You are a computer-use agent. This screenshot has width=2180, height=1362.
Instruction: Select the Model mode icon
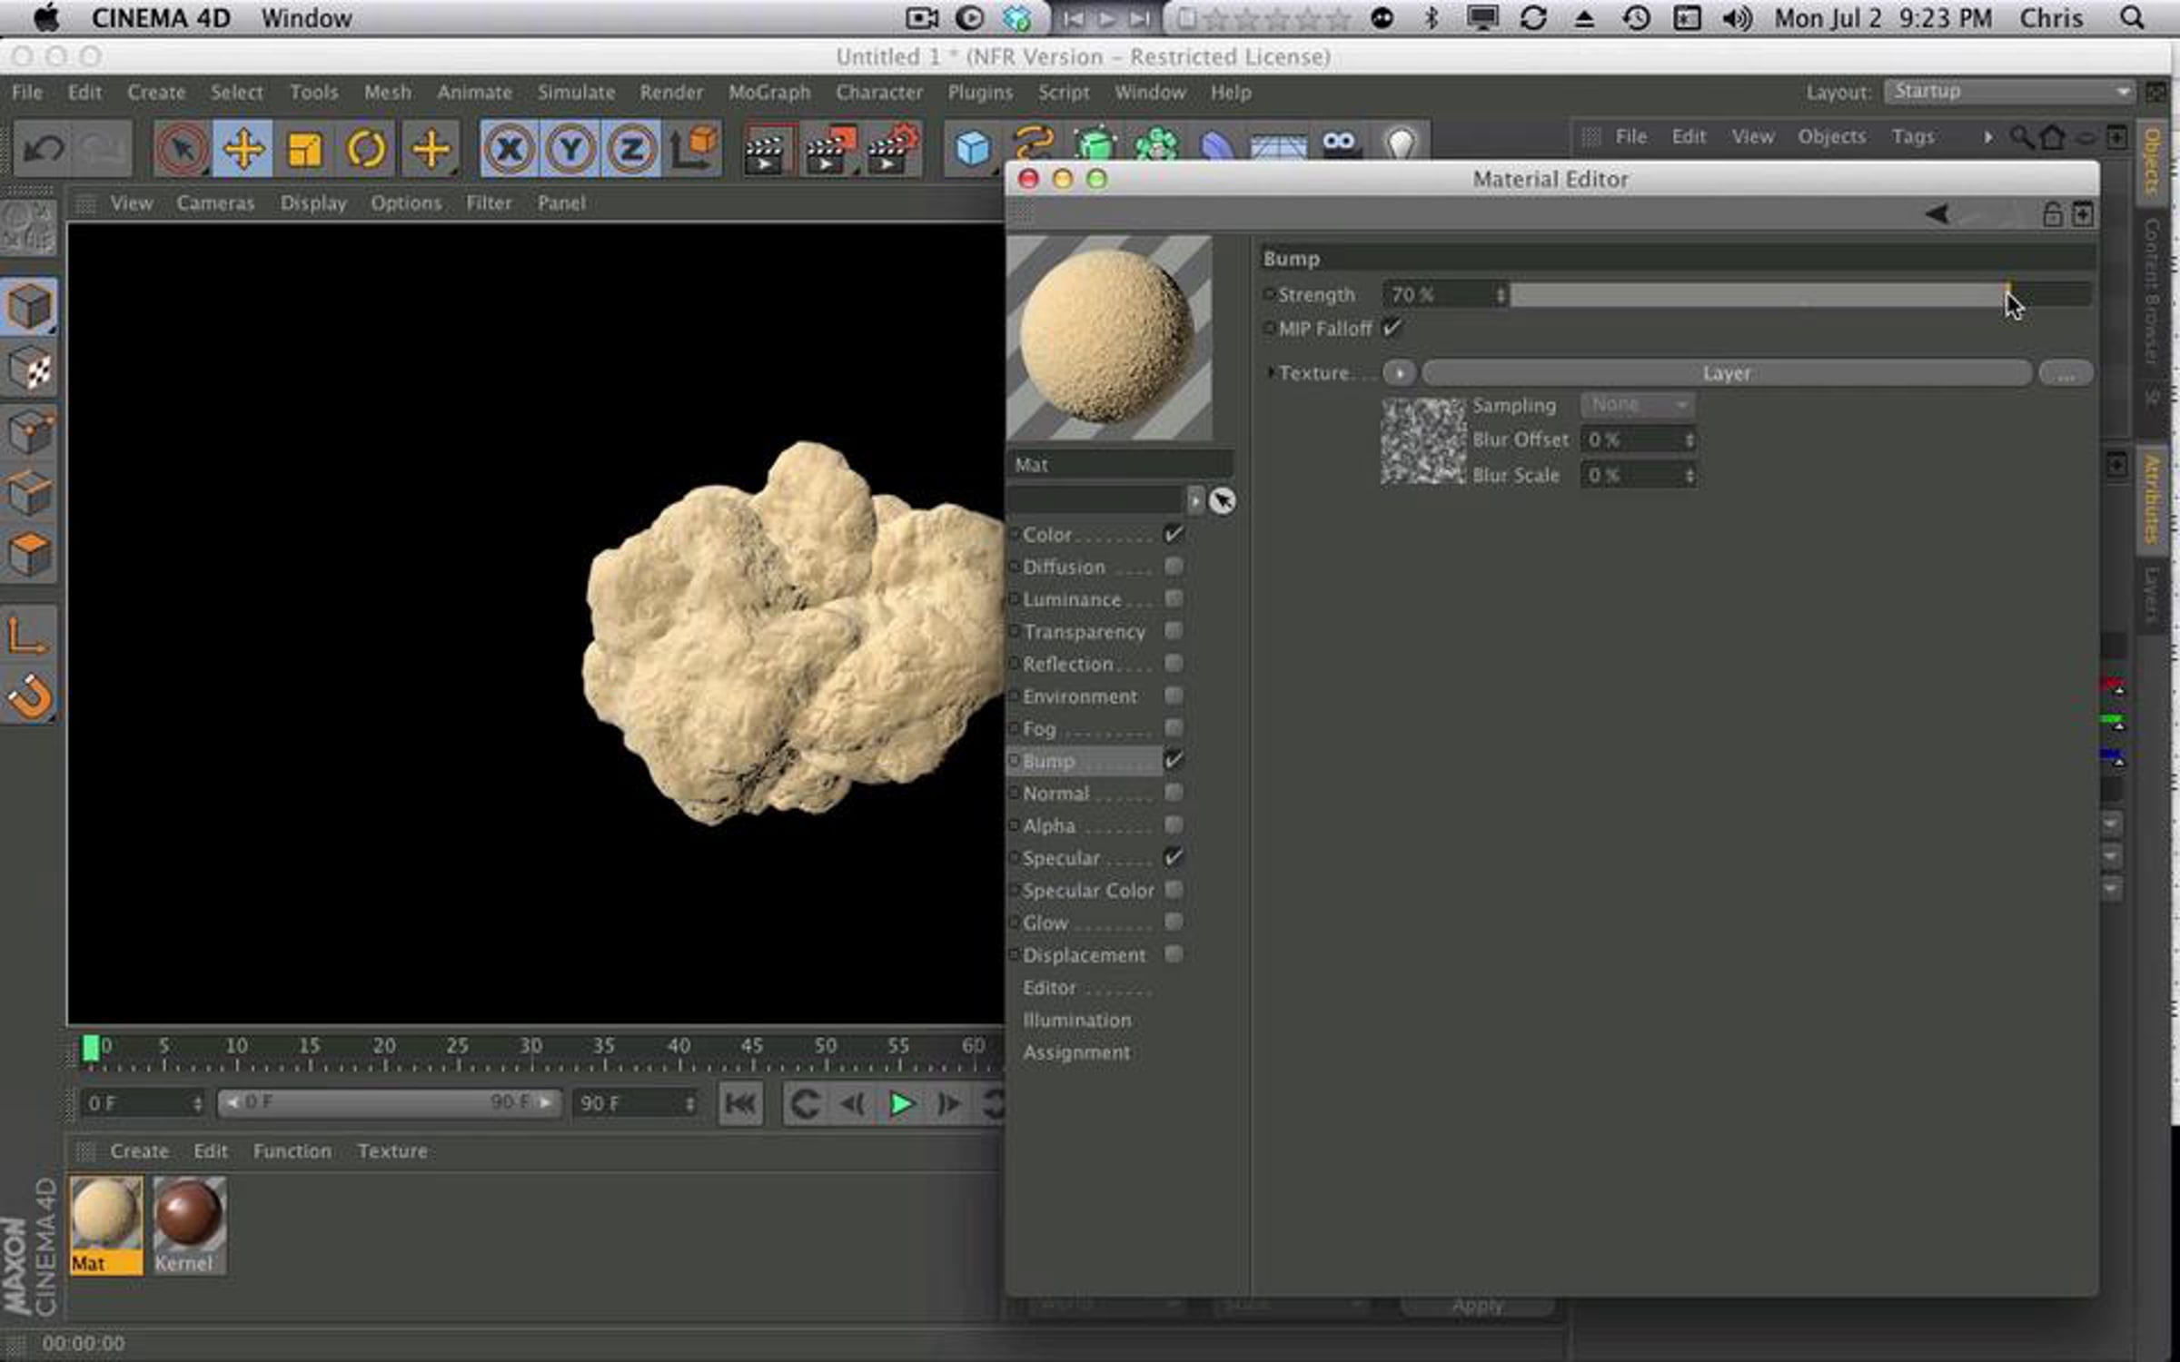click(30, 306)
